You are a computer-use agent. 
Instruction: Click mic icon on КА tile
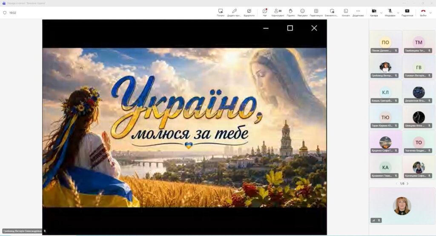click(396, 176)
